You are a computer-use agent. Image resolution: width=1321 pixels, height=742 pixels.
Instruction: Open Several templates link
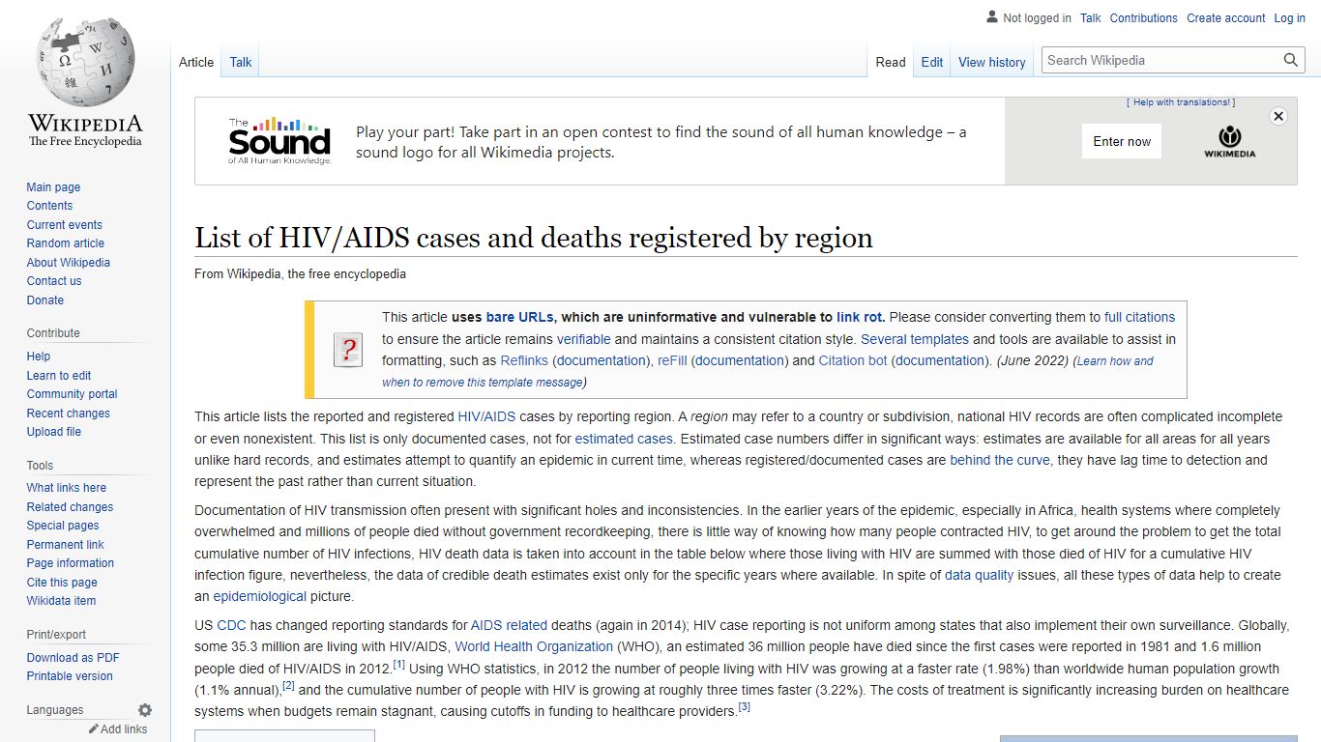coord(915,339)
